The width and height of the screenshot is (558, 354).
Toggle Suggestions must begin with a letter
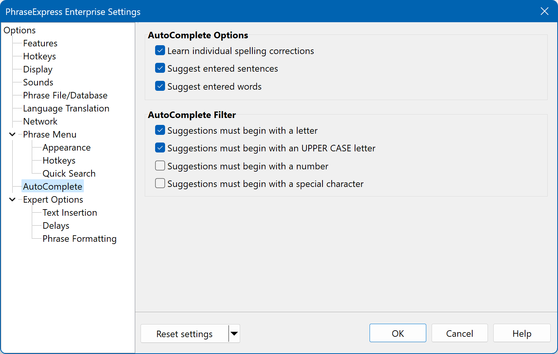point(160,130)
